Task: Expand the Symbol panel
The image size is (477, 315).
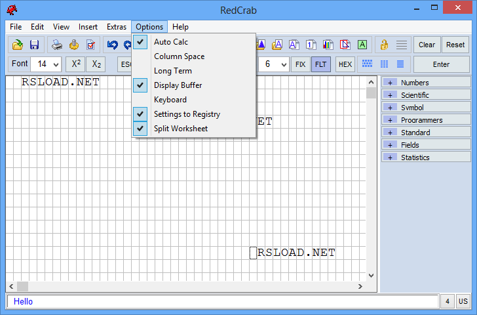Action: [x=426, y=108]
